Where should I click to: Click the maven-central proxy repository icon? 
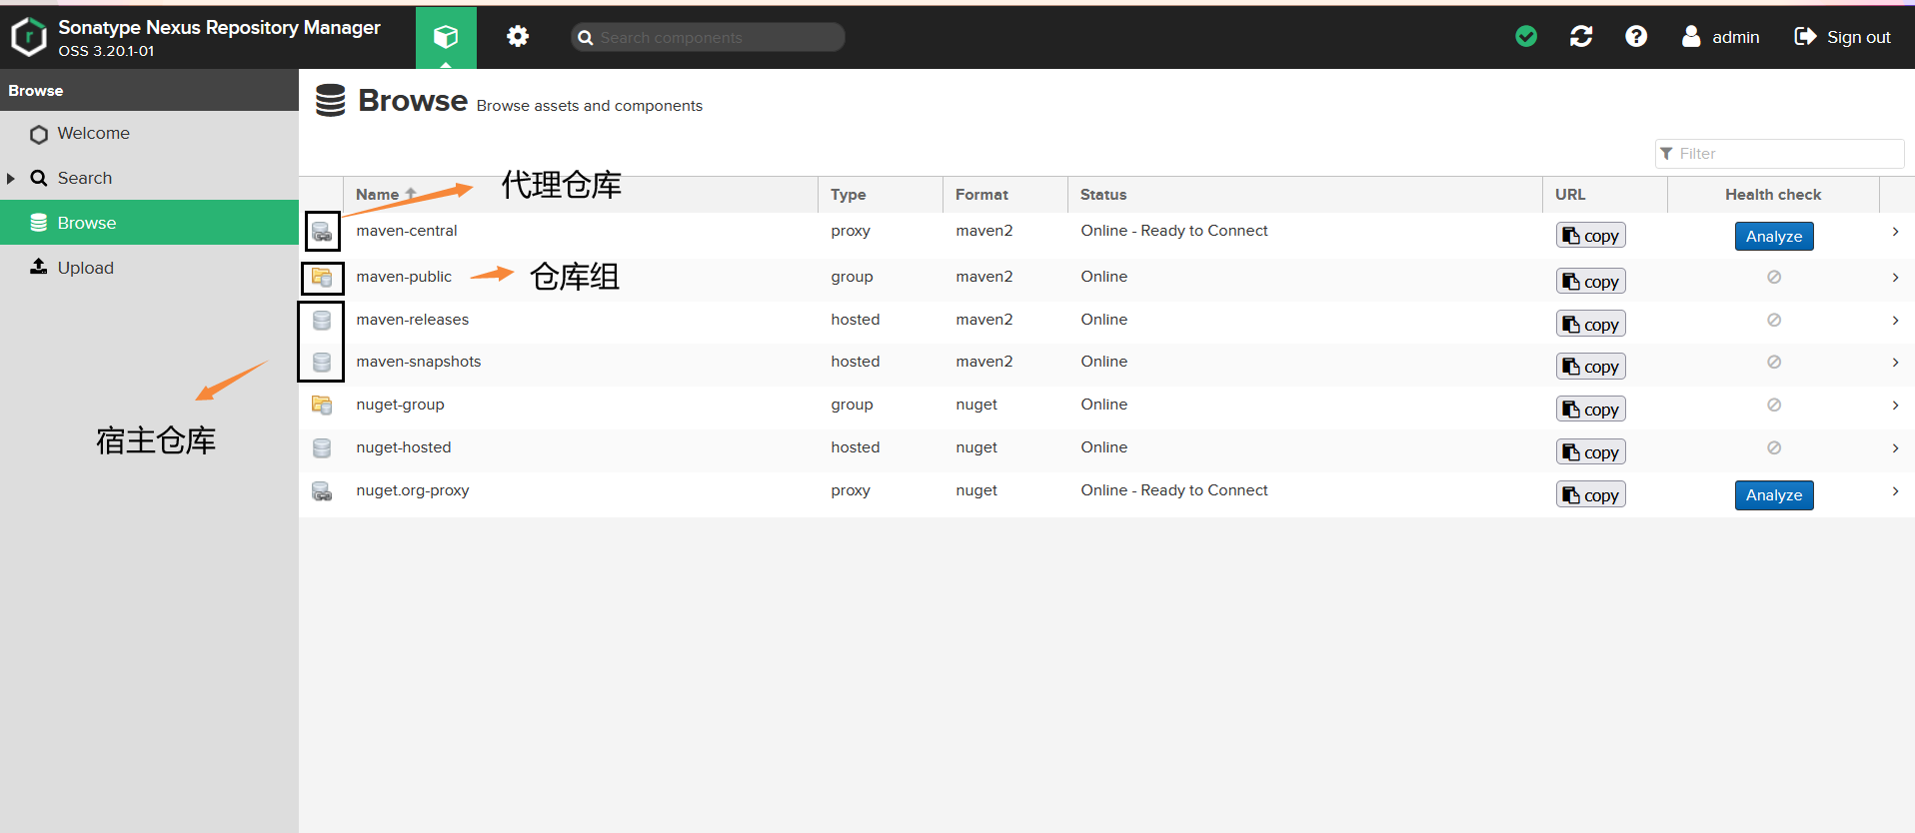click(322, 232)
